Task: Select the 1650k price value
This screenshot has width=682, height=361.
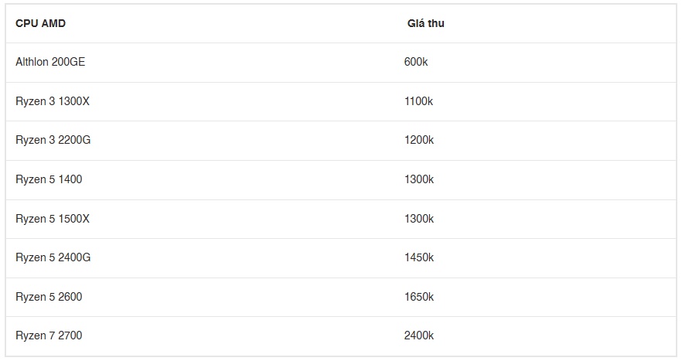Action: [x=419, y=297]
